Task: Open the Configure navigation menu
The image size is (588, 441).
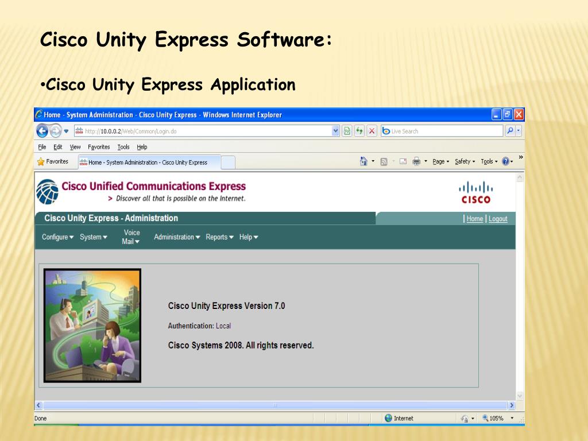Action: (x=58, y=237)
